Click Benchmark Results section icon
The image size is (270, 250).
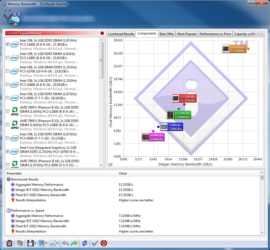click(x=8, y=179)
